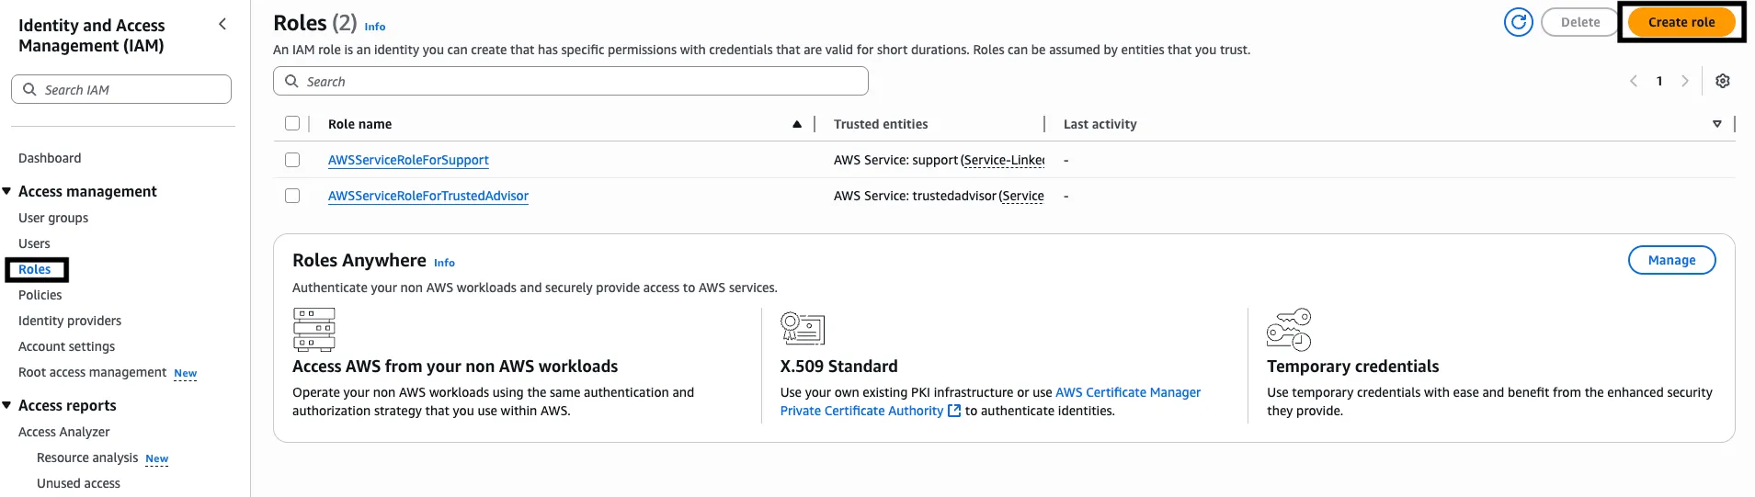Screen dimensions: 1755x497
Task: Click the refresh roles icon
Action: coord(1518,22)
